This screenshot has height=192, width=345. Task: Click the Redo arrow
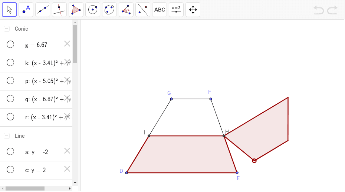(332, 10)
